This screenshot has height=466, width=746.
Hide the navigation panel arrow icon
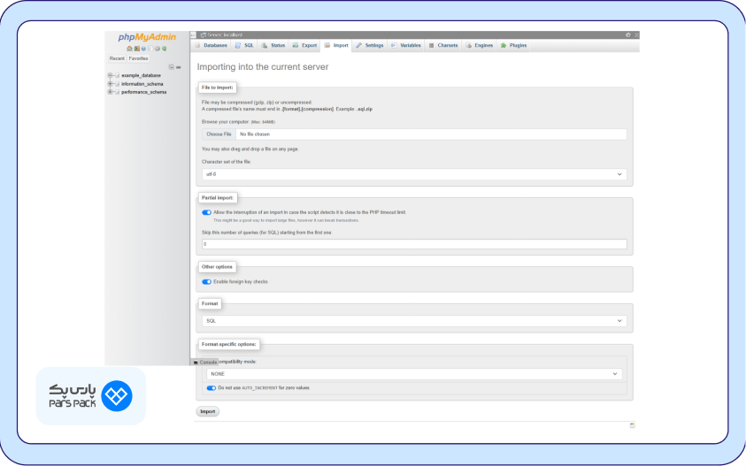tap(193, 35)
